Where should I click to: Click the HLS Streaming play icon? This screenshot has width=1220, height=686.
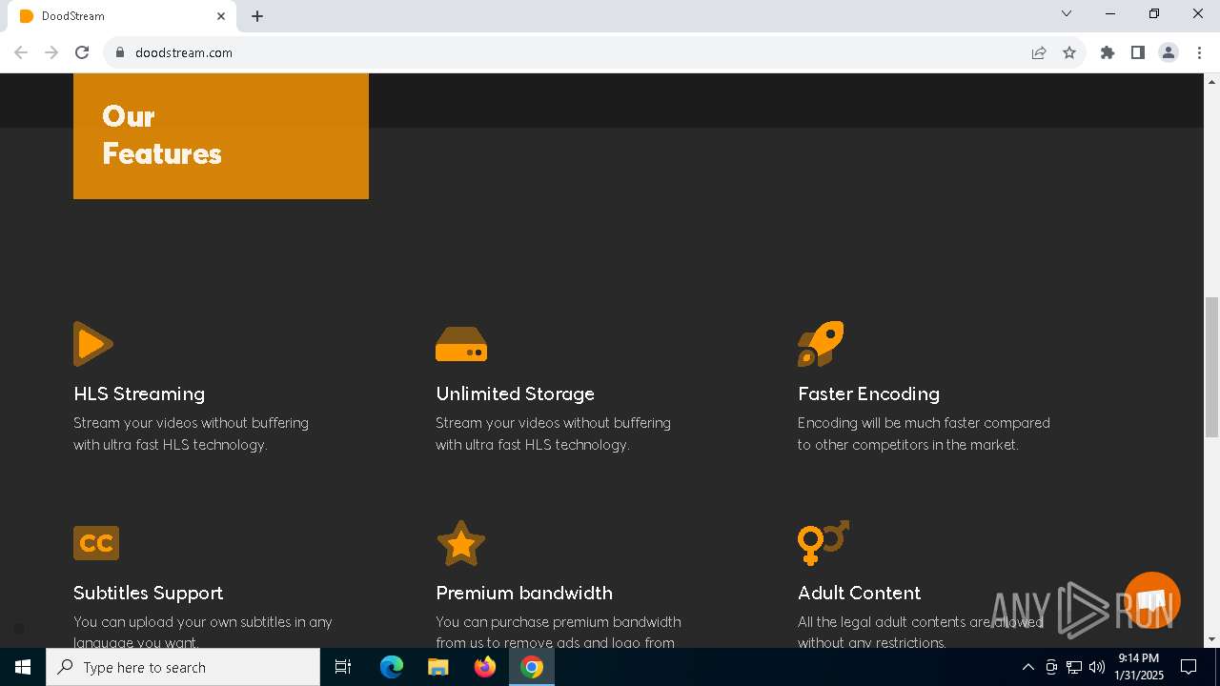pyautogui.click(x=93, y=344)
